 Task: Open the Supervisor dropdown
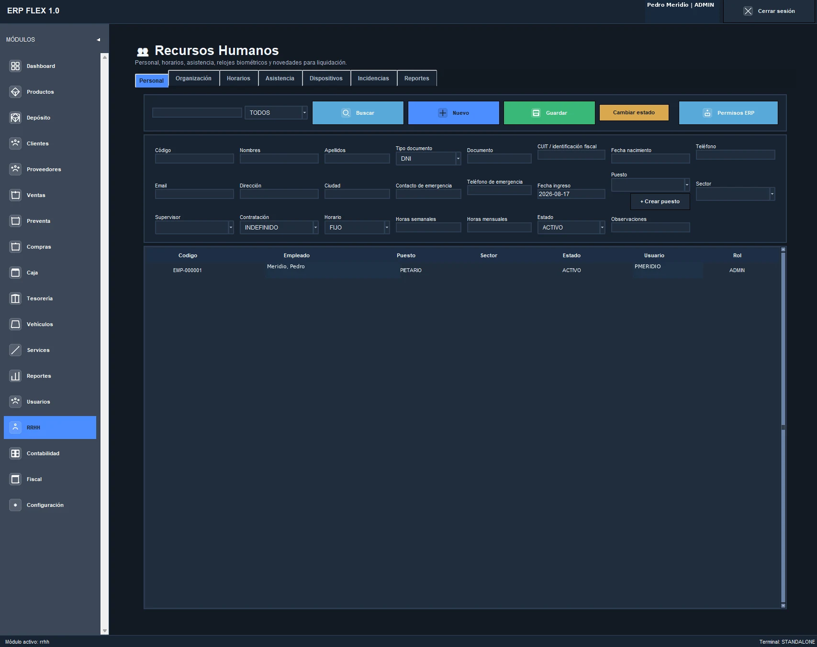194,227
